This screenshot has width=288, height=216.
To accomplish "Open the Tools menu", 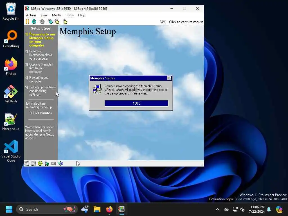I will (x=70, y=15).
